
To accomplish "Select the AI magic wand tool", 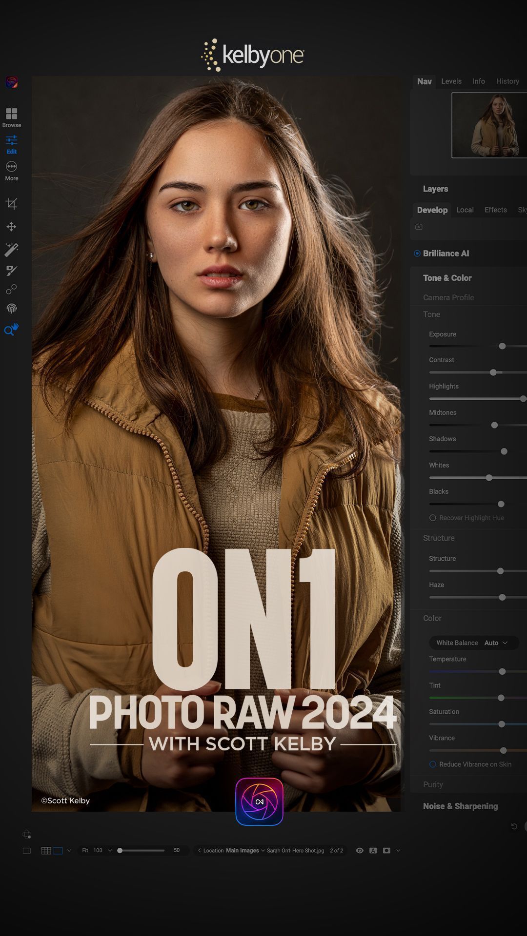I will (x=12, y=250).
